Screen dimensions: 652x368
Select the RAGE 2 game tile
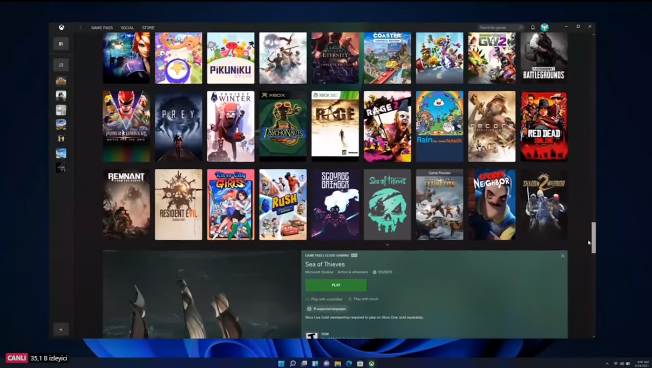tap(387, 126)
